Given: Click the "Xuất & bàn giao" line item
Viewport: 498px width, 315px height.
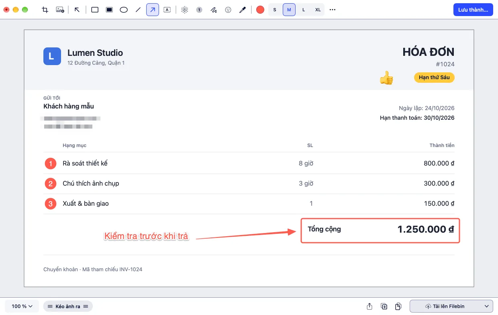Looking at the screenshot, I should 86,204.
